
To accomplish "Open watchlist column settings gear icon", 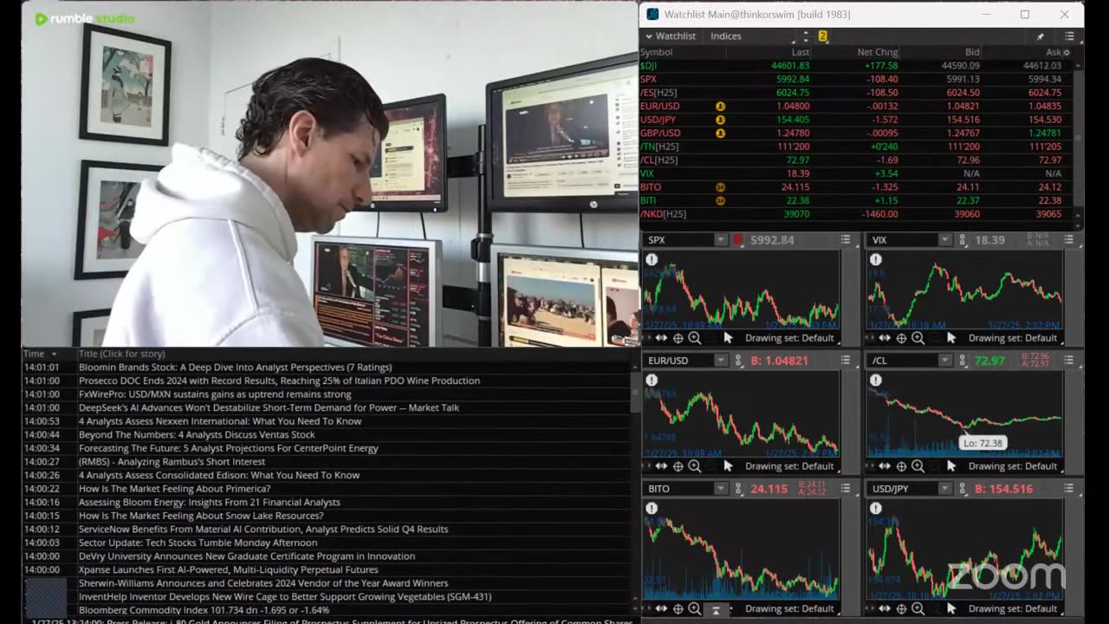I will click(x=1067, y=52).
